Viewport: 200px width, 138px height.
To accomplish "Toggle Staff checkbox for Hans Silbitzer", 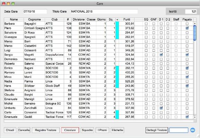I will pyautogui.click(x=176, y=86).
